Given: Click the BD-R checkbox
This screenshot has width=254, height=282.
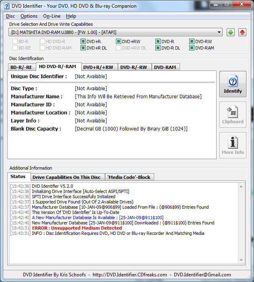Looking at the screenshot, I should 15,41.
